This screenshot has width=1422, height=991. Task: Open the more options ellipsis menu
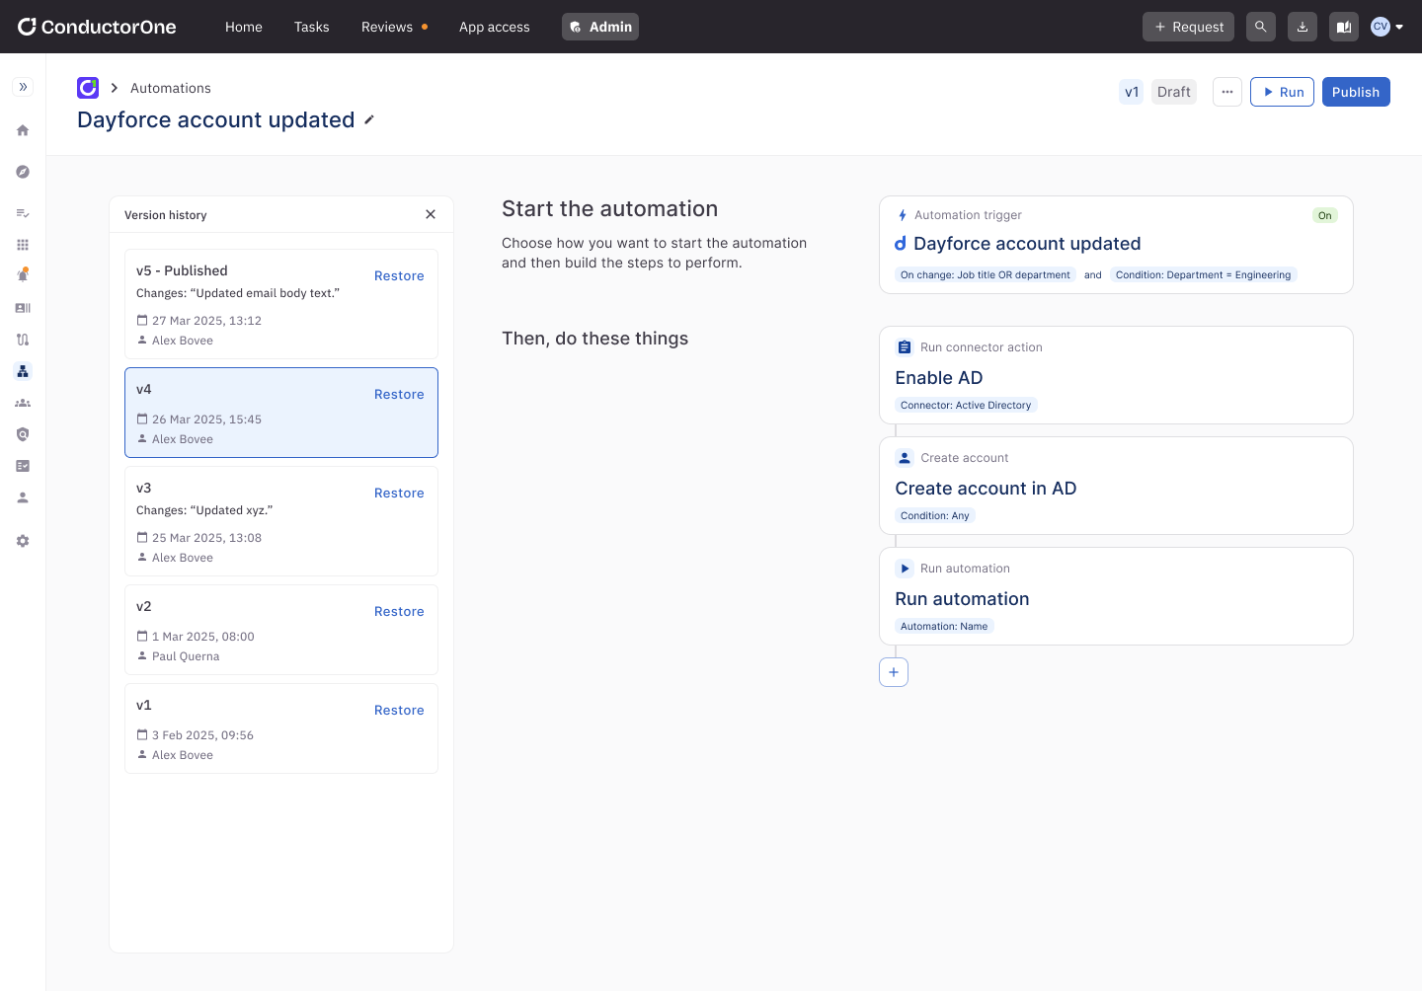click(1227, 92)
